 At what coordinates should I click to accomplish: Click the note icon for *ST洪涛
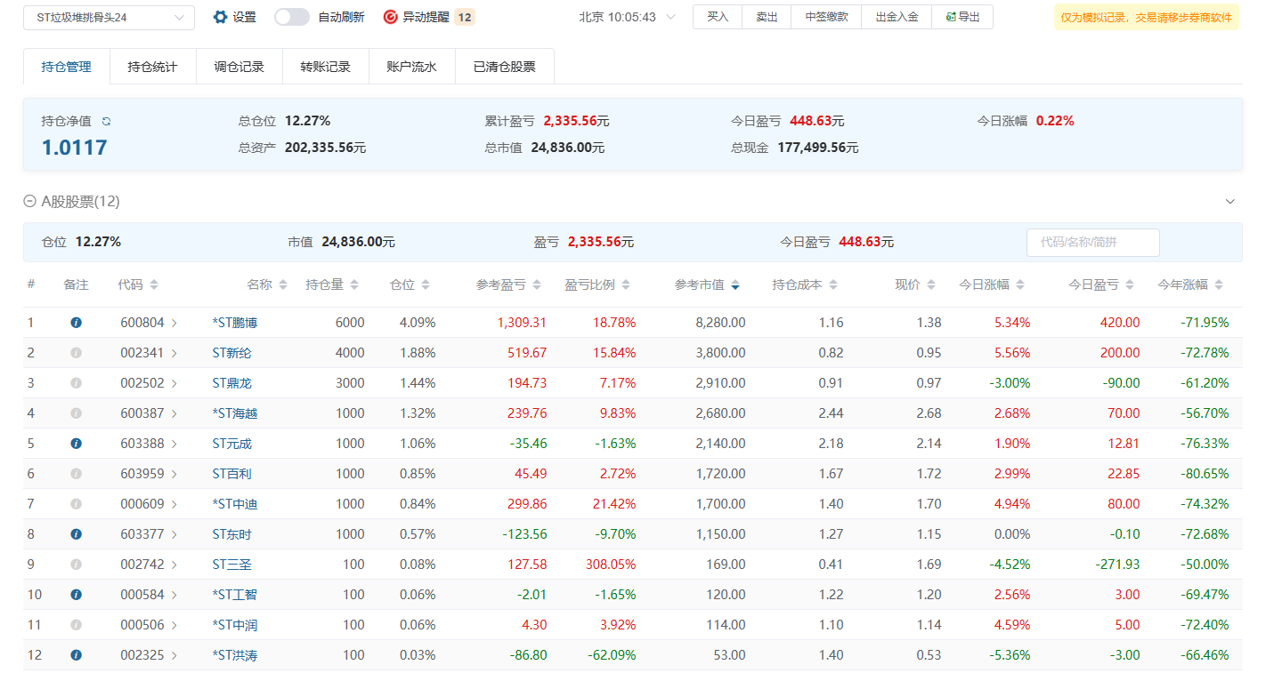(x=76, y=655)
